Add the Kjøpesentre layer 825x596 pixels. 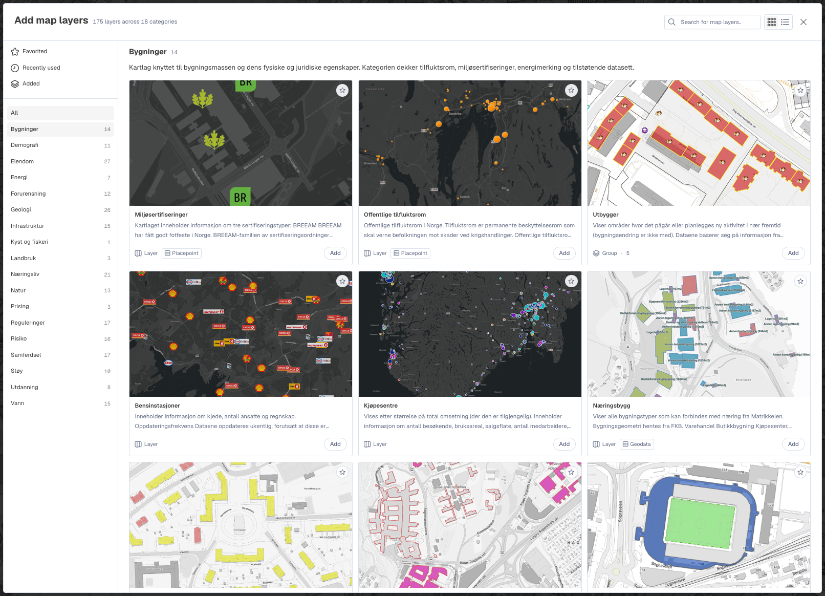point(564,444)
